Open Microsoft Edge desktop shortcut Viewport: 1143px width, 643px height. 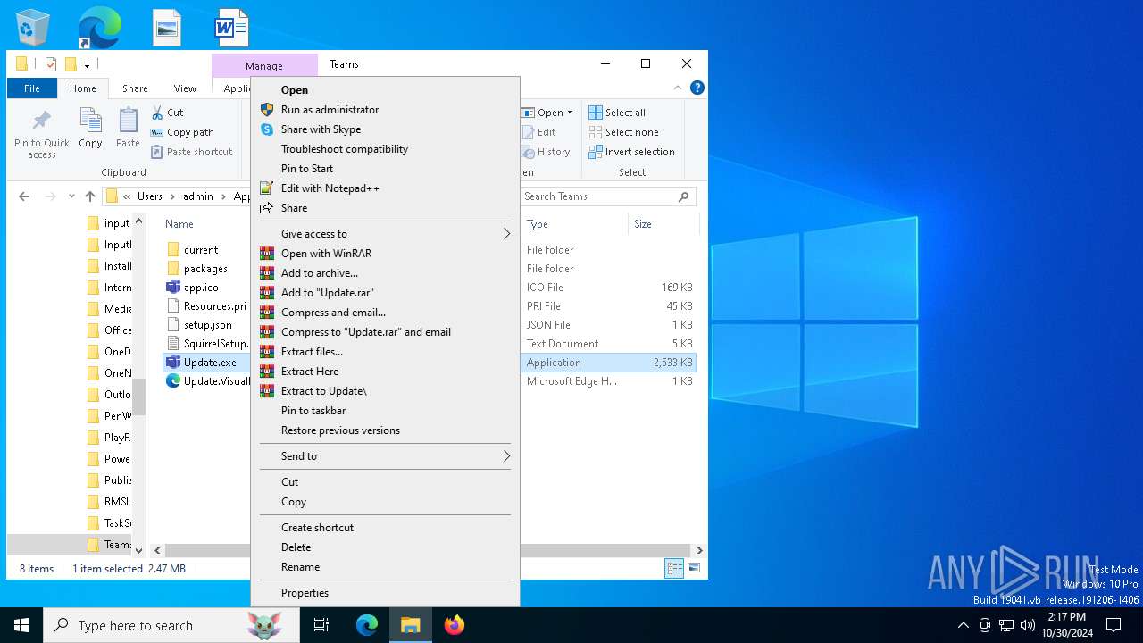(x=99, y=28)
